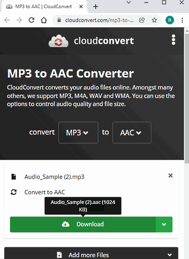Open the Chrome three-dot settings menu
189x259 pixels.
[182, 20]
